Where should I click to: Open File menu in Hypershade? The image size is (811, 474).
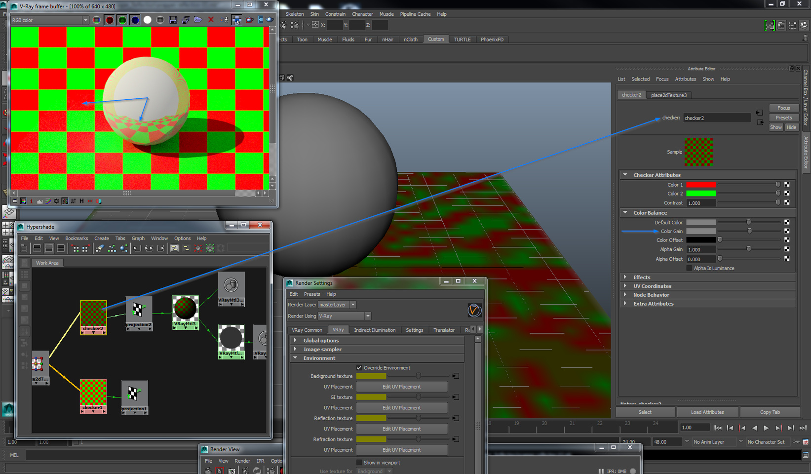[x=25, y=238]
